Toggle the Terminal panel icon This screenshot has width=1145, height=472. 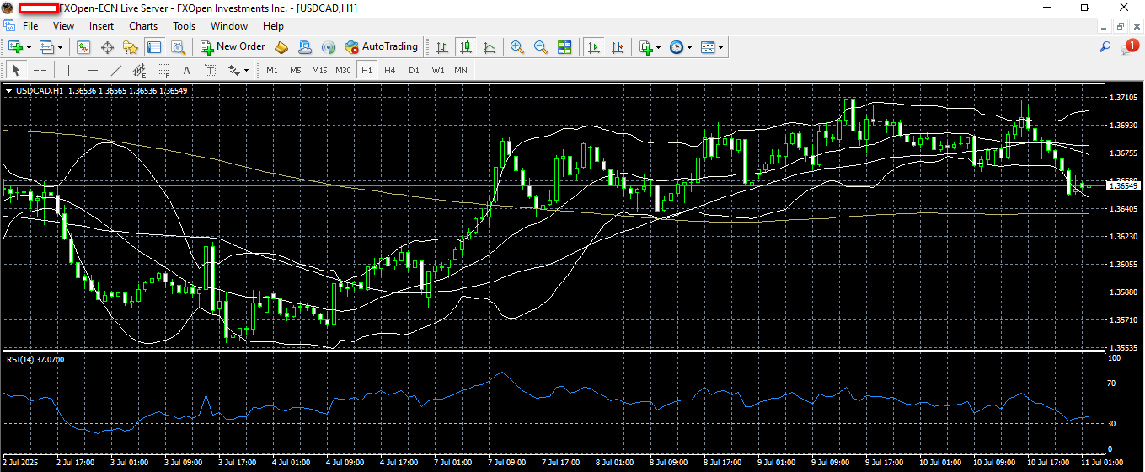(x=153, y=47)
